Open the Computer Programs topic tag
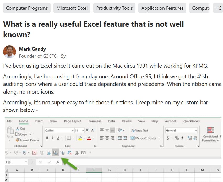Screen dimensions: 223x182 click(x=27, y=8)
